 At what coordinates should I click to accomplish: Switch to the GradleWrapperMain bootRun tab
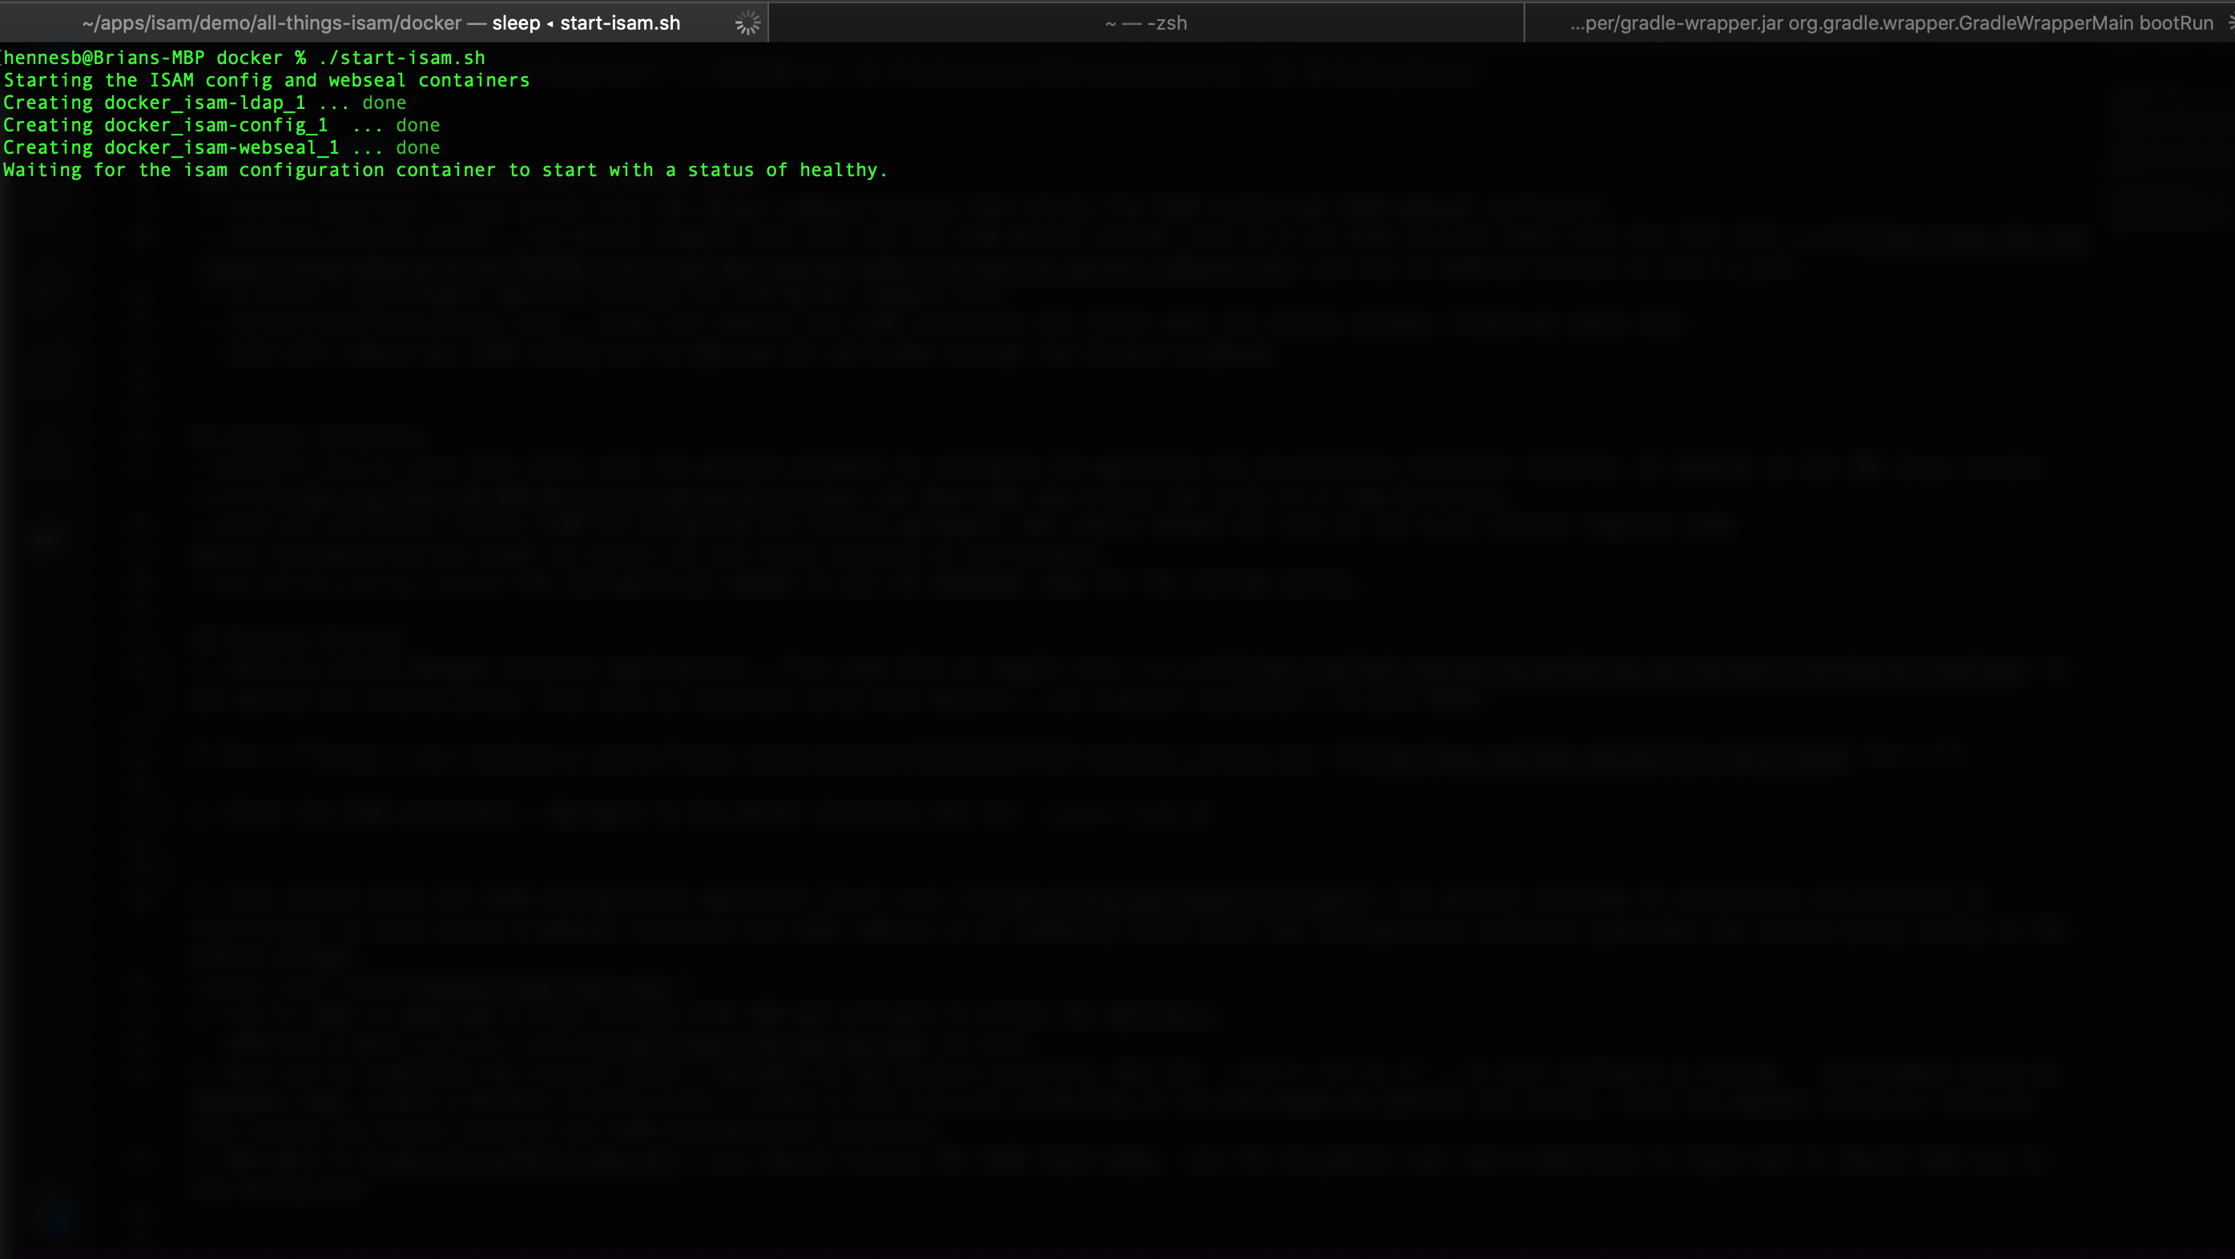pyautogui.click(x=1879, y=22)
